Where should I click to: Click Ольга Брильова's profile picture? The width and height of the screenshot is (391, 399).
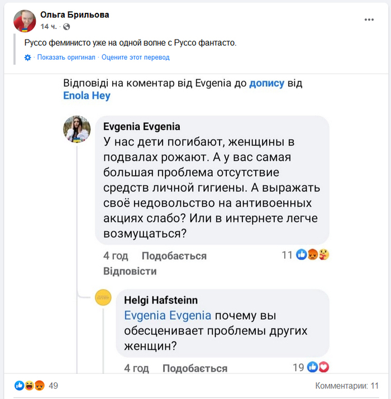(x=25, y=20)
